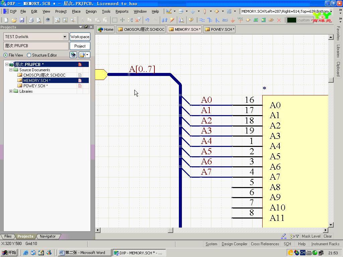Select MEMORY.SCH in the project tree
This screenshot has width=343, height=257.
[37, 80]
